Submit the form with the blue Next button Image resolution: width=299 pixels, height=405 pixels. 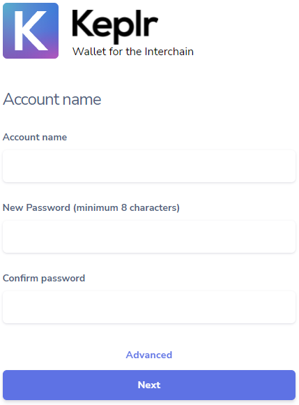(149, 385)
